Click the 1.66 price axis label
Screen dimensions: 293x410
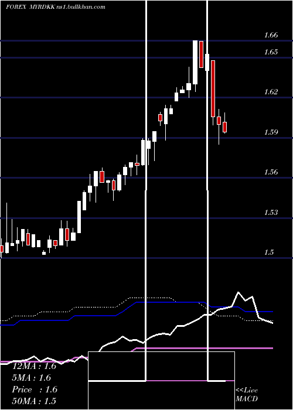[x=271, y=35]
